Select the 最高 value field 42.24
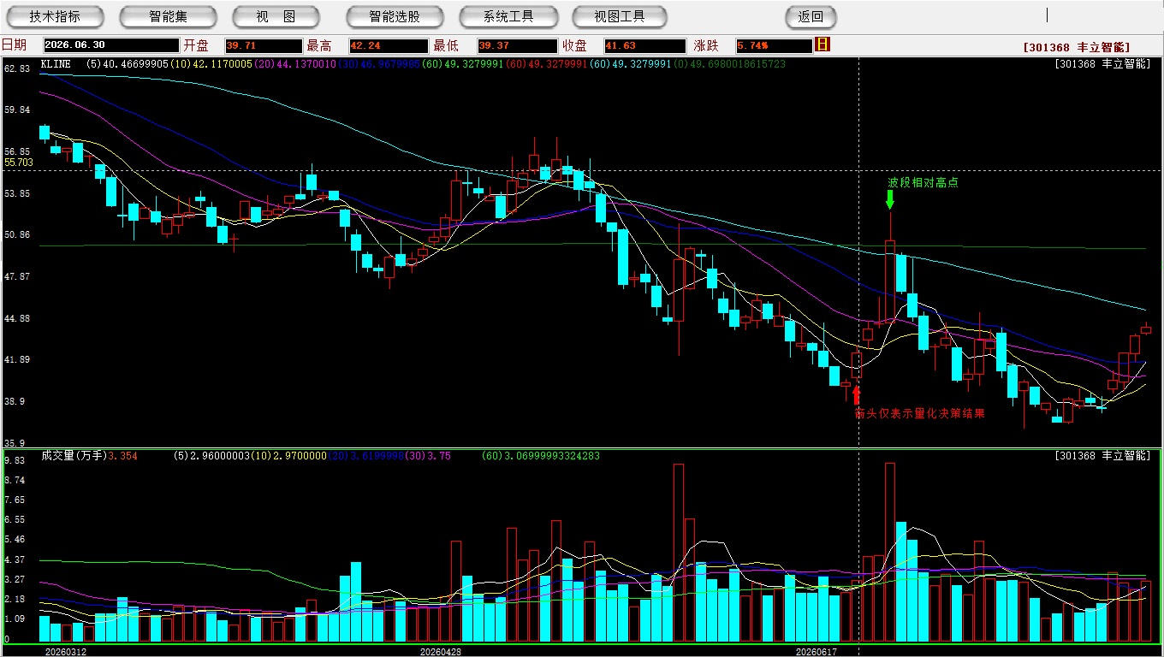 (x=389, y=45)
